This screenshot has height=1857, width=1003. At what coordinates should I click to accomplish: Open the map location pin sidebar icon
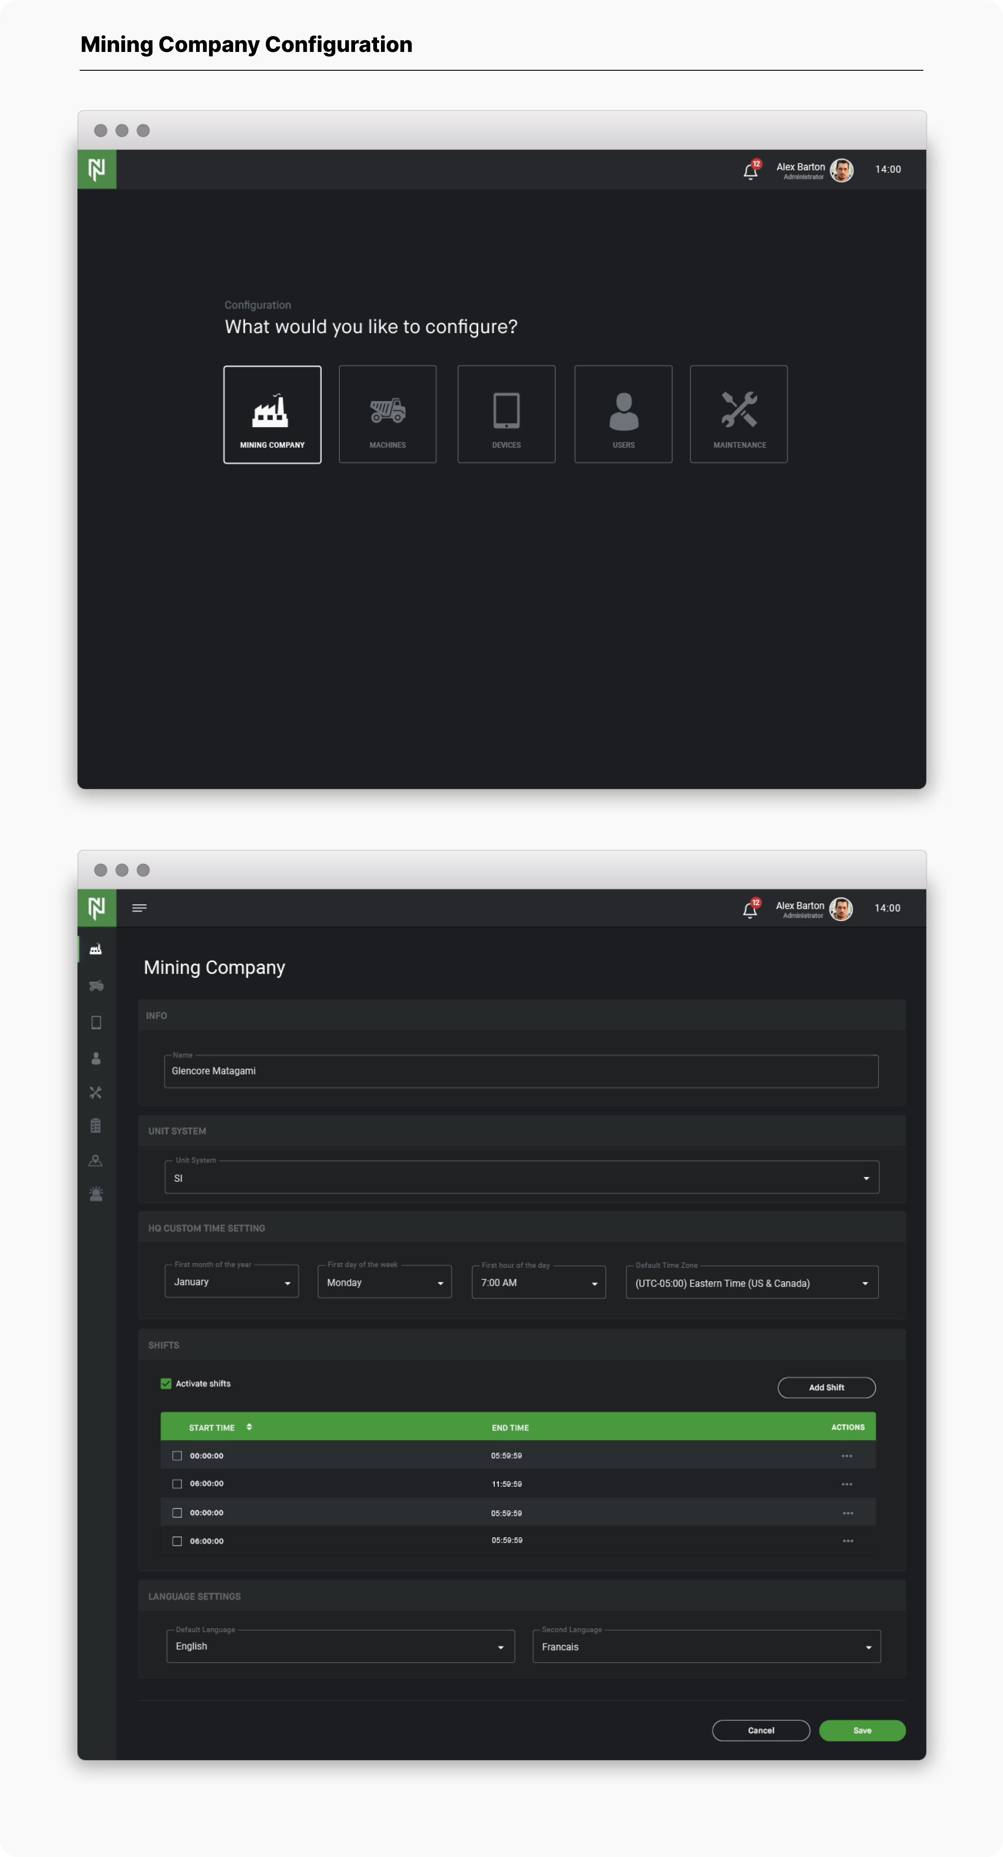point(96,1160)
